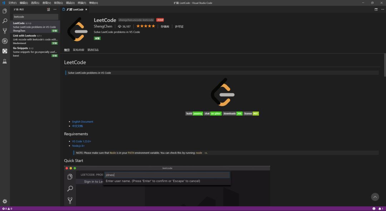Open the Manage gear icon
The height and width of the screenshot is (211, 386).
(x=5, y=201)
